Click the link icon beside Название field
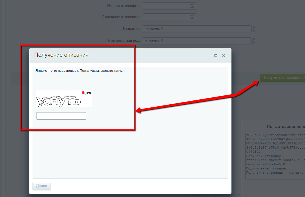305x197 pixels. click(x=254, y=29)
